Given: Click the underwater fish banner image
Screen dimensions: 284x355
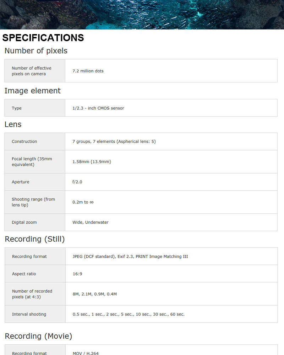Looking at the screenshot, I should click(x=142, y=14).
